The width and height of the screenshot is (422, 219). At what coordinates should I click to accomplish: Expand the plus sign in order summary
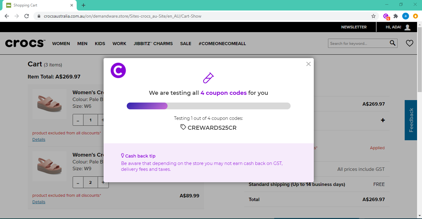383,120
